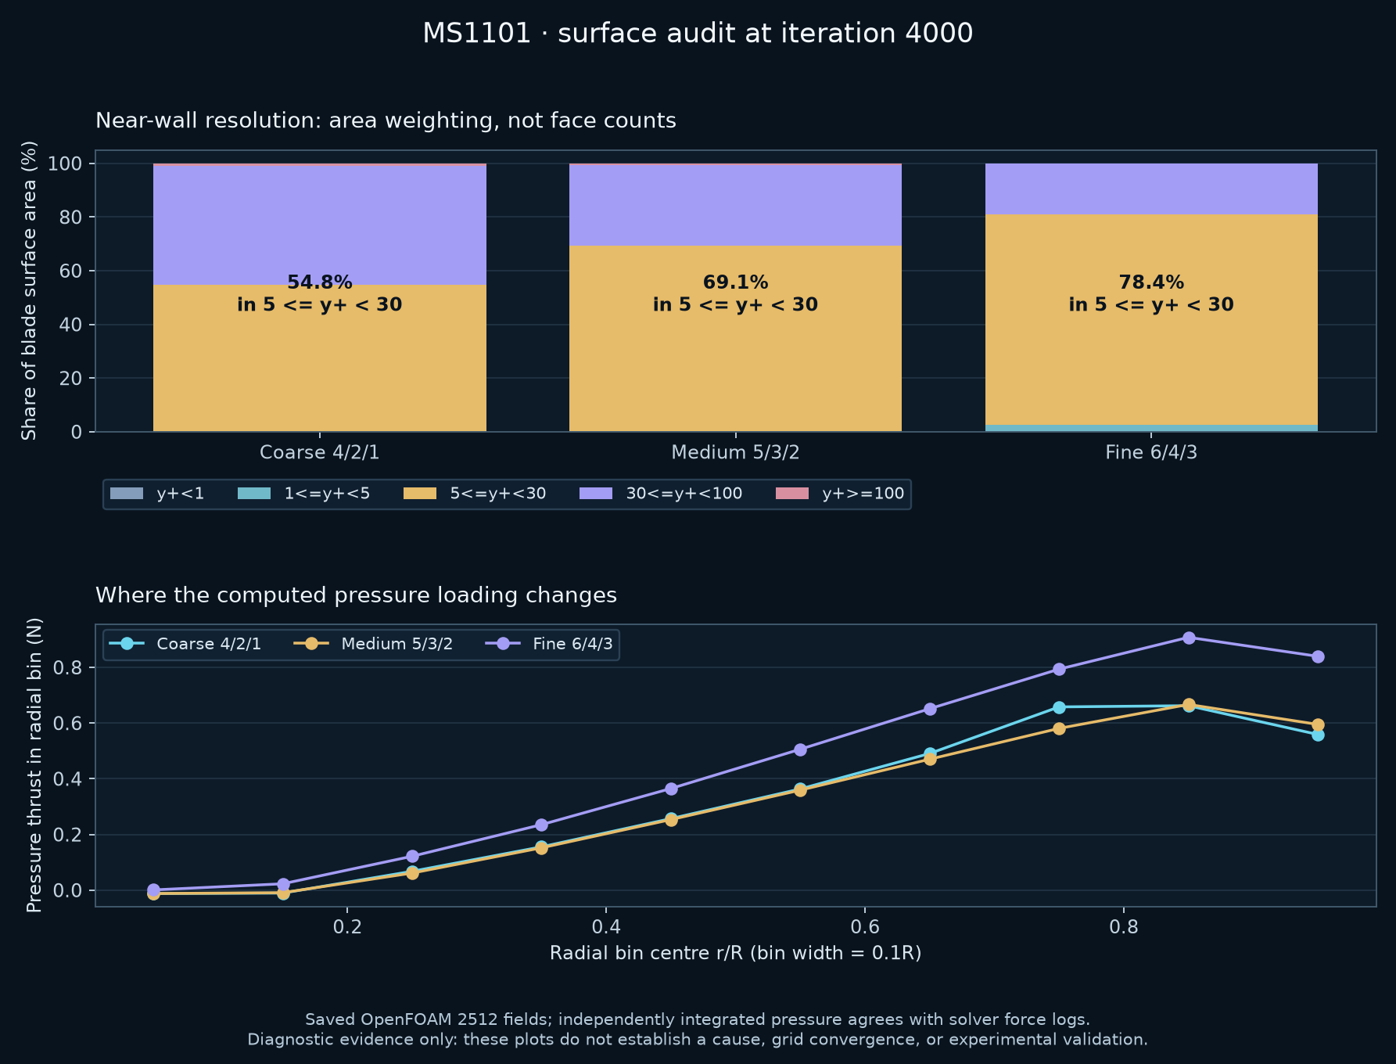Click the Coarse bar's orange 54.8% segment
Viewport: 1396px width, 1064px height.
coord(320,358)
